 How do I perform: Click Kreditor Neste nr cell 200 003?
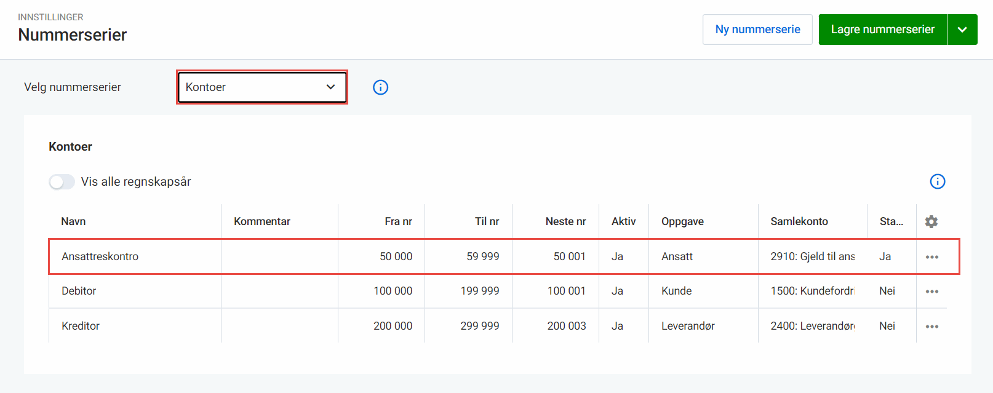click(x=566, y=326)
